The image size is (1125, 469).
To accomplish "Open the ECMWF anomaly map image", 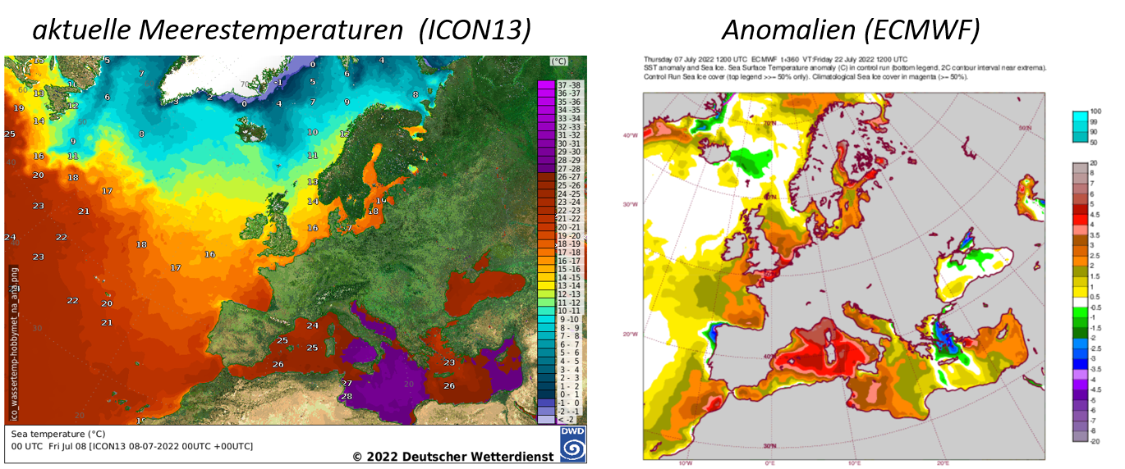I will pos(846,275).
